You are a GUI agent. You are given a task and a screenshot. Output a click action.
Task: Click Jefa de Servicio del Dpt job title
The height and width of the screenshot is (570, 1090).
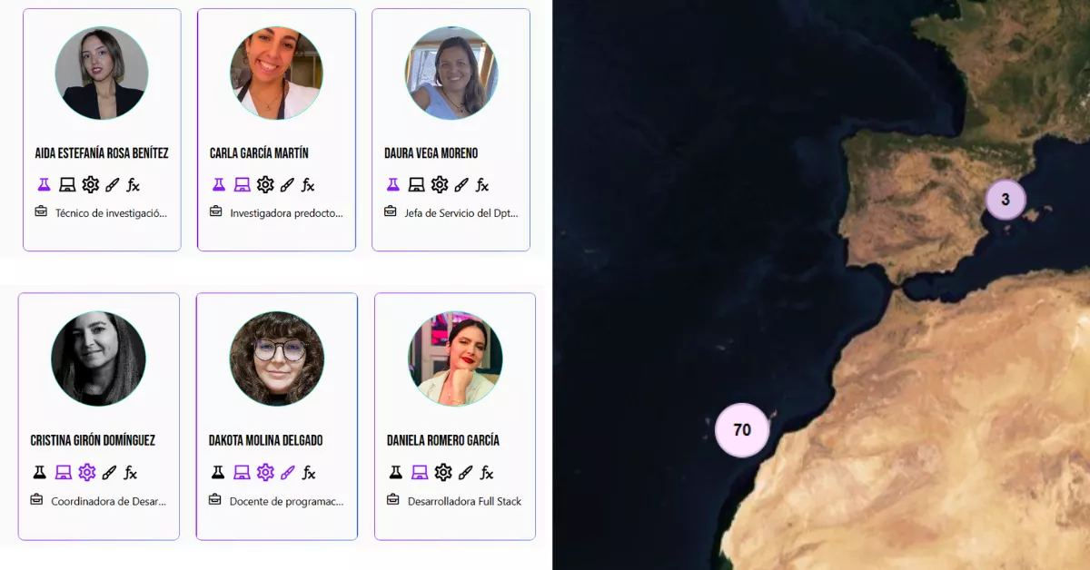click(461, 214)
